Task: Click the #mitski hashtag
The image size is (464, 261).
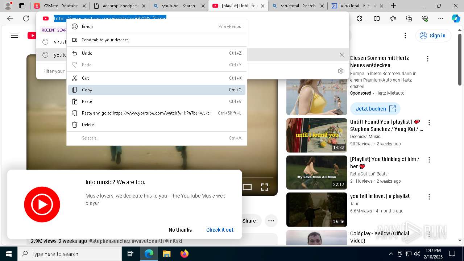Action: point(174,241)
